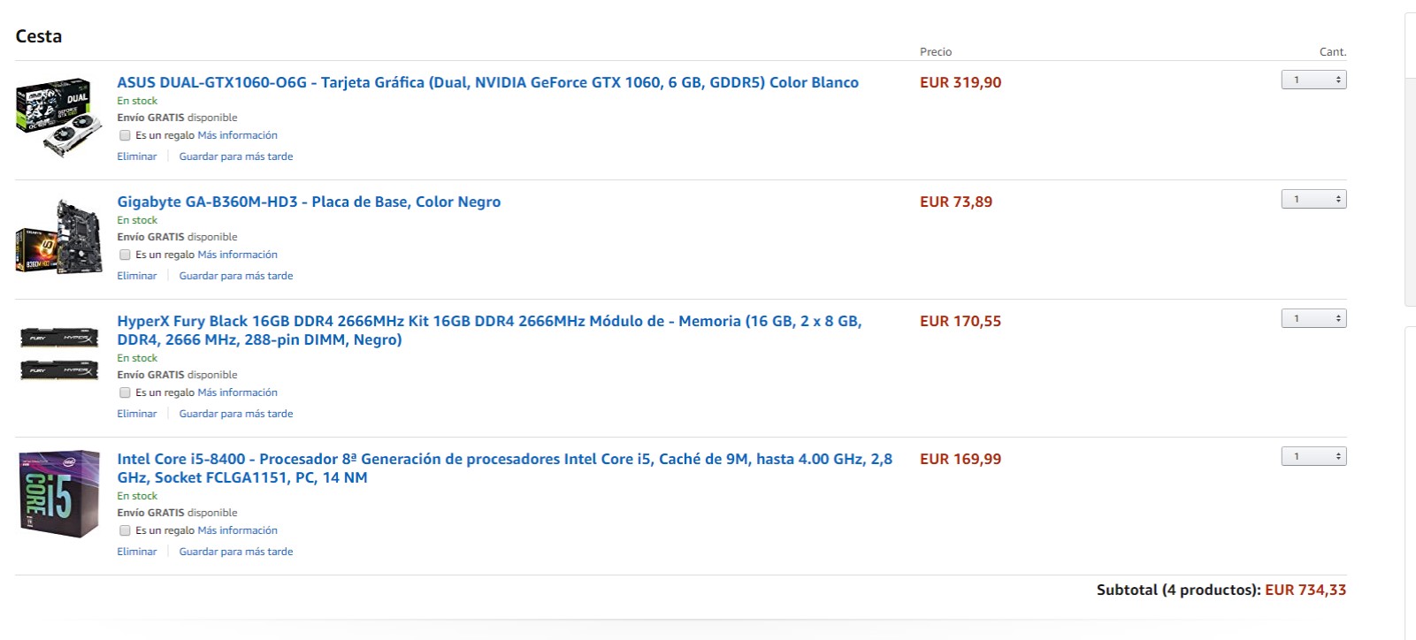1416x640 pixels.
Task: Open 'Más información' beside the ASUS gift option
Action: click(x=238, y=135)
